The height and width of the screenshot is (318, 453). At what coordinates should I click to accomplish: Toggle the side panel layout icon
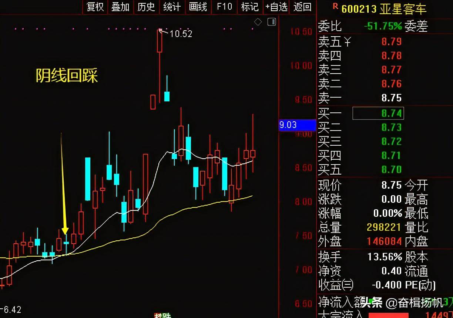point(272,22)
